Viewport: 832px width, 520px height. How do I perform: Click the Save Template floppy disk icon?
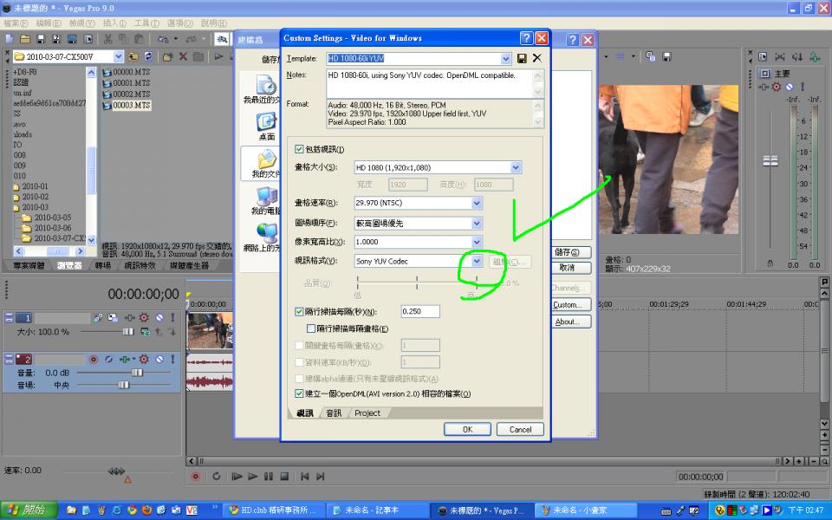[522, 58]
